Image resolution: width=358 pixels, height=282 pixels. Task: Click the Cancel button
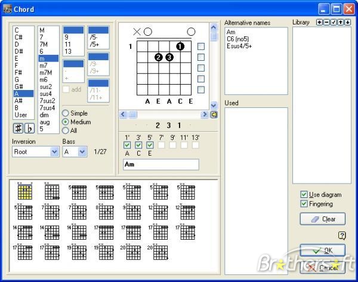tap(322, 268)
